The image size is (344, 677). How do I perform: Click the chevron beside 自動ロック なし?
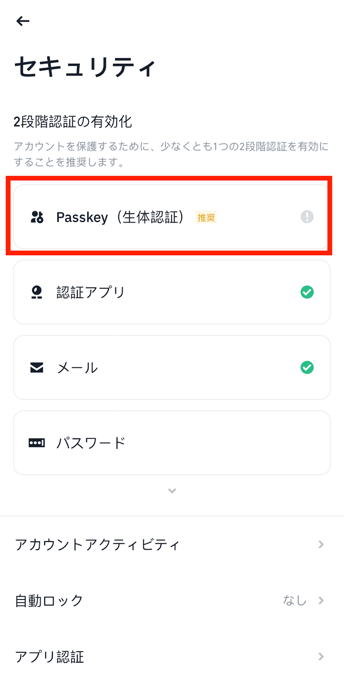point(321,600)
